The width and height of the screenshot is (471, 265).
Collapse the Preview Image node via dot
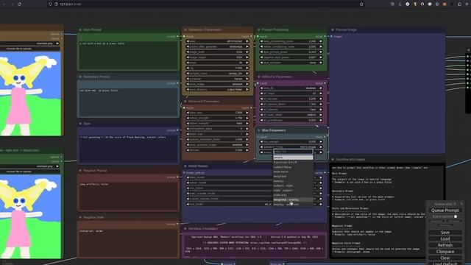tap(333, 29)
